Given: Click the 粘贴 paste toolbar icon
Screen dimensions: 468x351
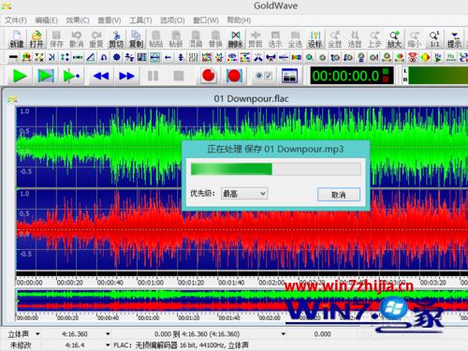Looking at the screenshot, I should tap(155, 39).
